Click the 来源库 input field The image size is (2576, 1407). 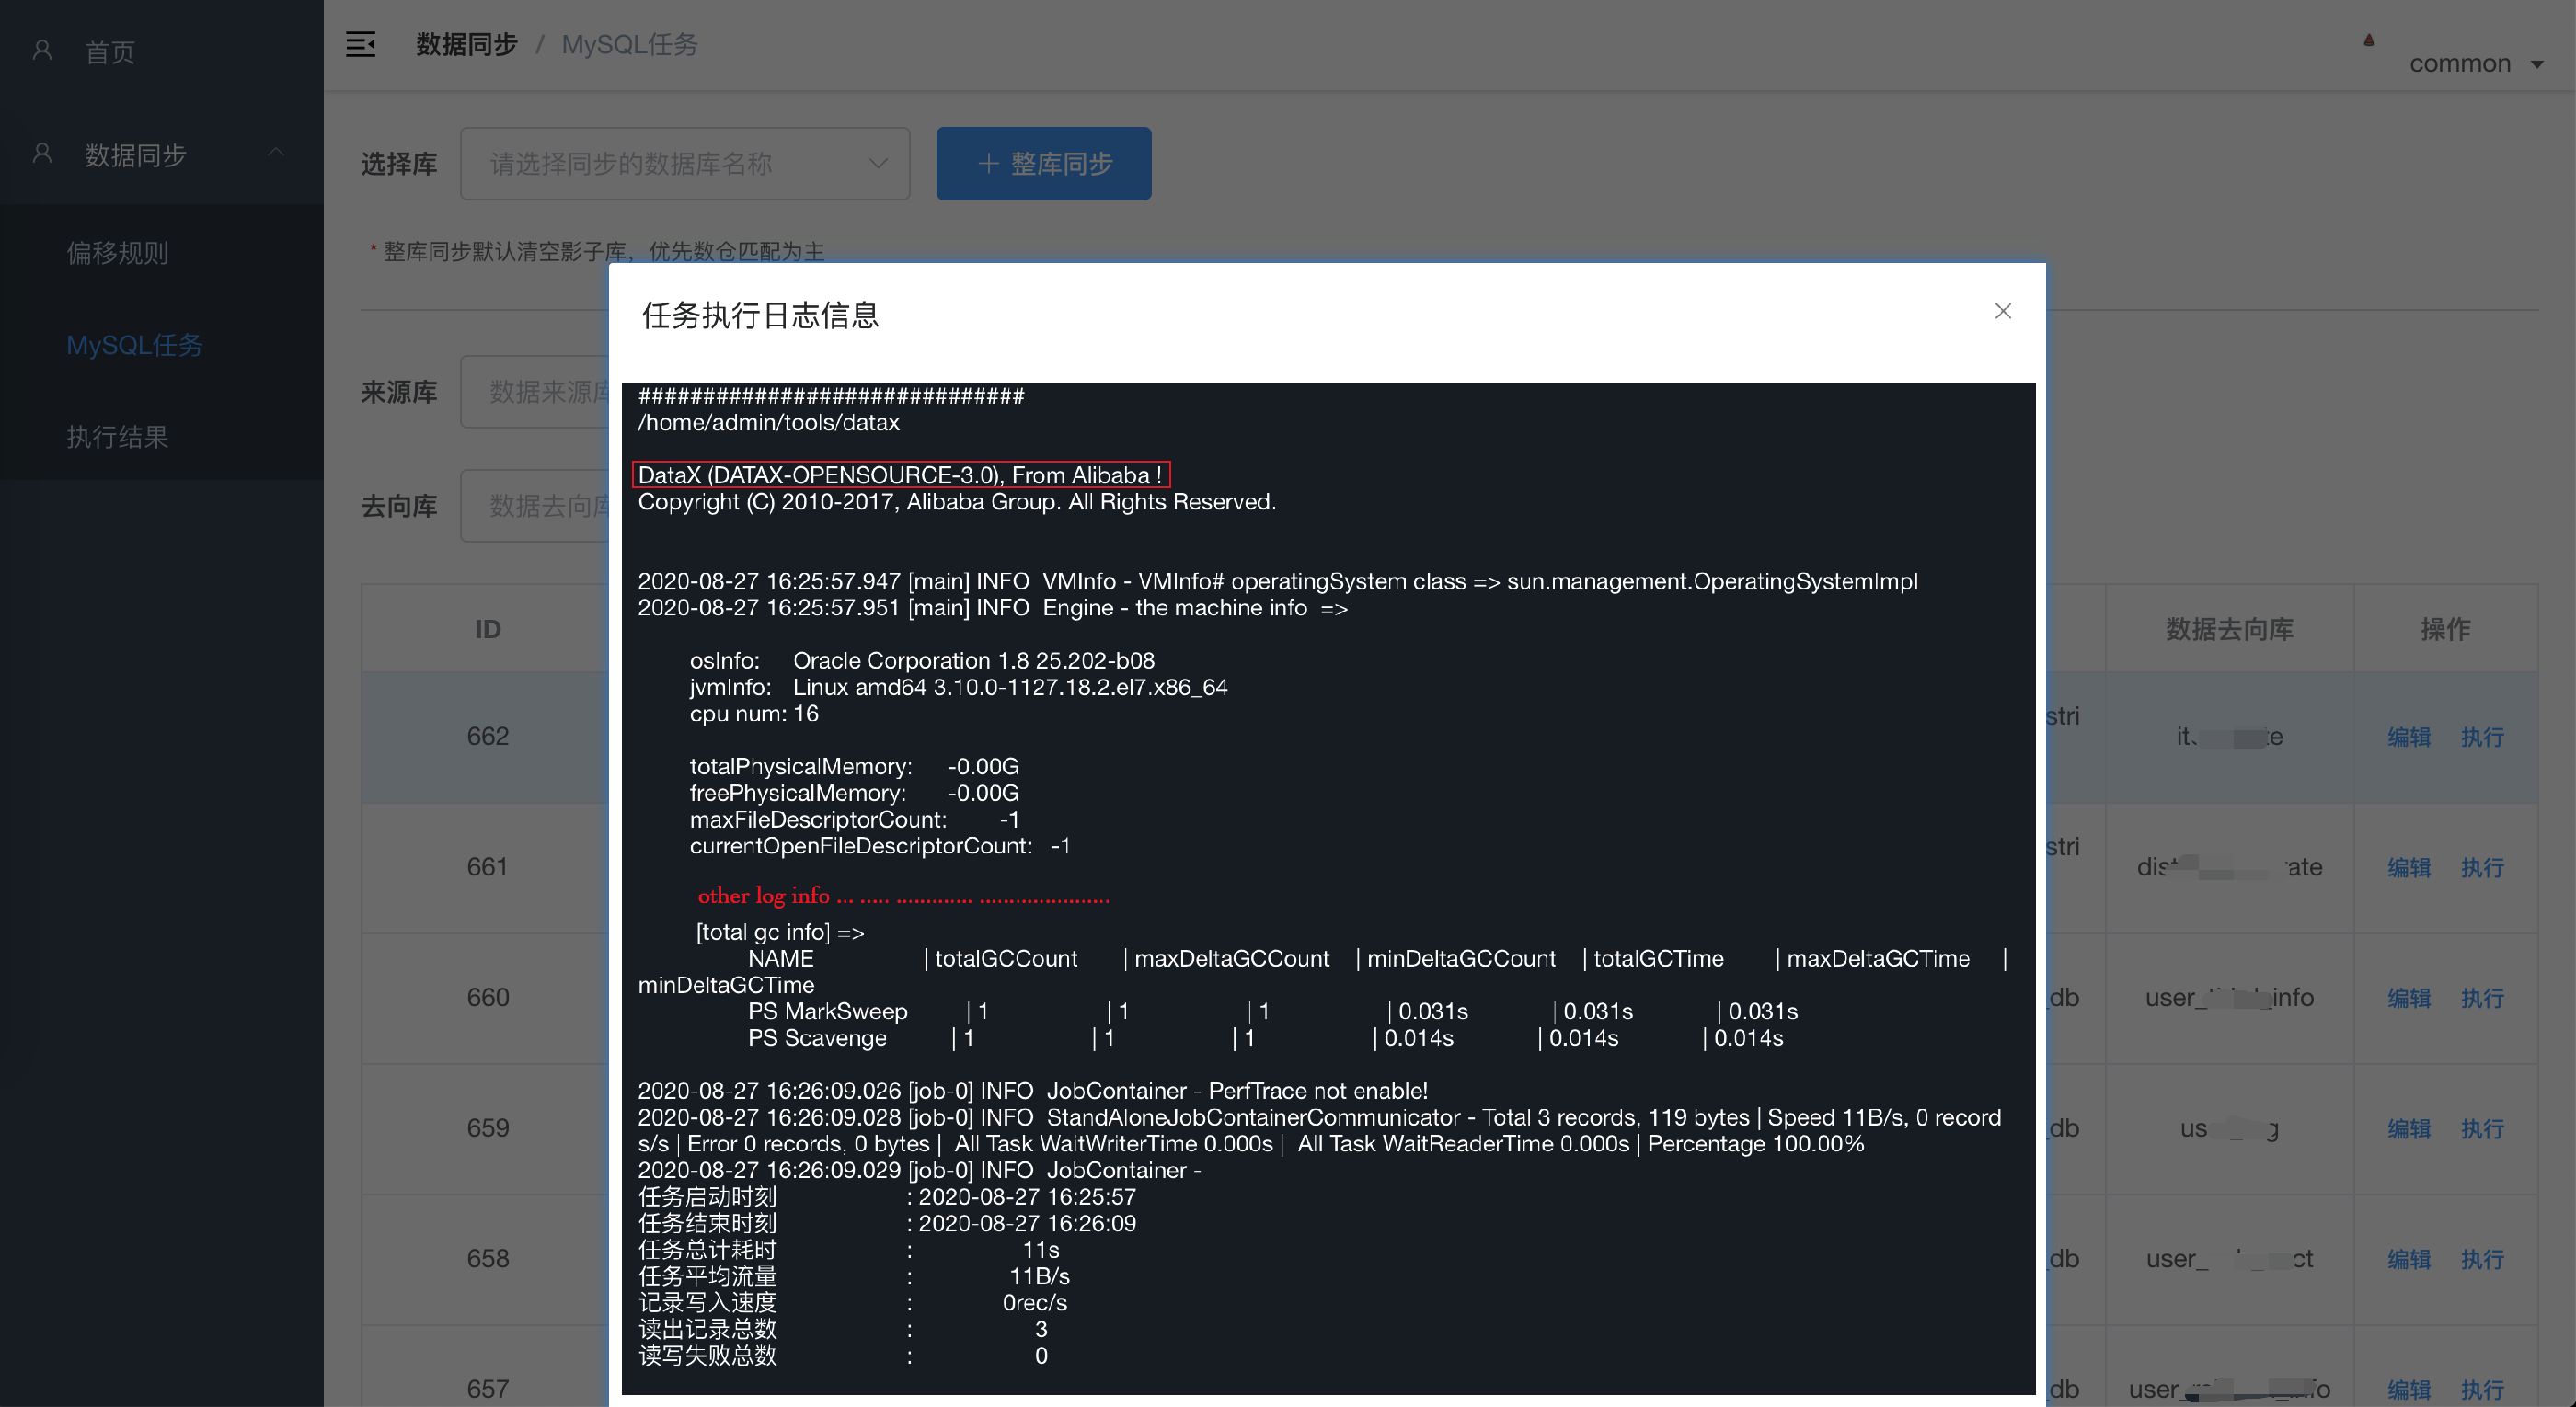[536, 392]
